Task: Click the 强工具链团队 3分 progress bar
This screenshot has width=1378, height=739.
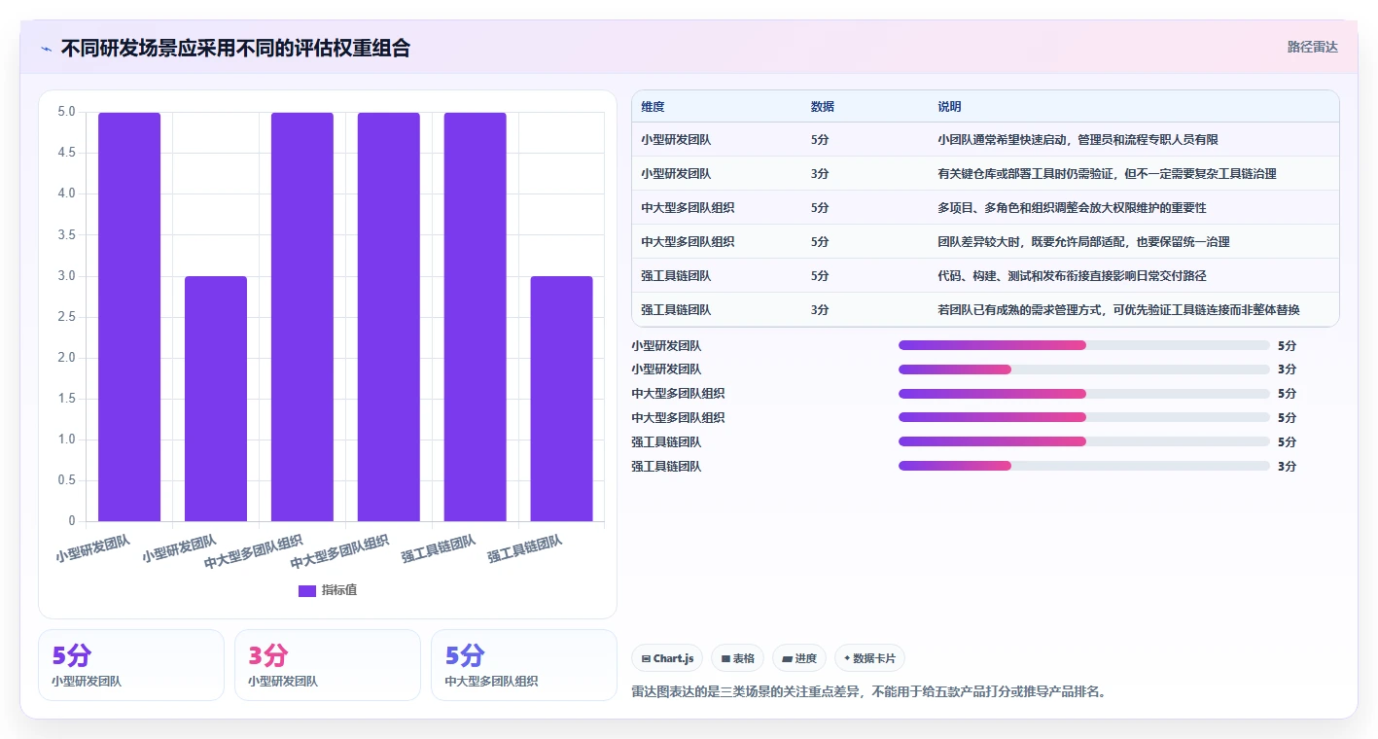Action: [1084, 467]
